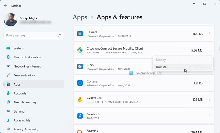Click Cisco AnyConnect Secure Mobility Client name
Screen dimensions: 220x133
pos(115,48)
